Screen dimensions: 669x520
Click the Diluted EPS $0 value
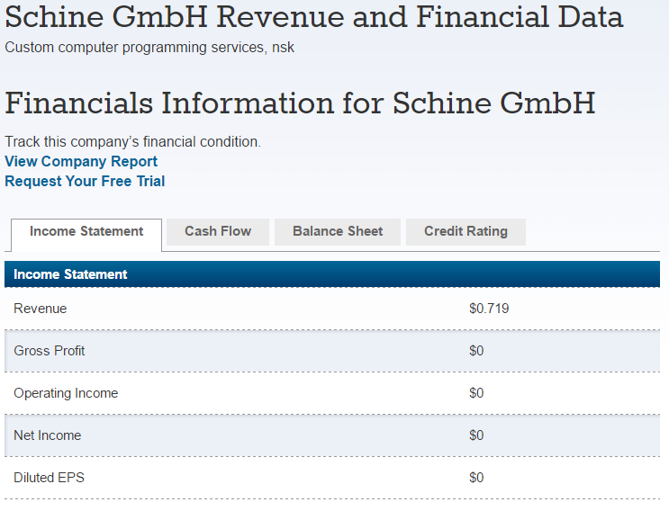476,478
